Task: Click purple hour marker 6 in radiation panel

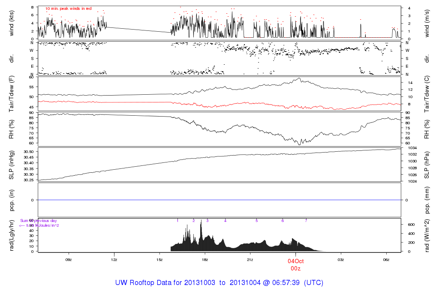Action: pyautogui.click(x=283, y=221)
